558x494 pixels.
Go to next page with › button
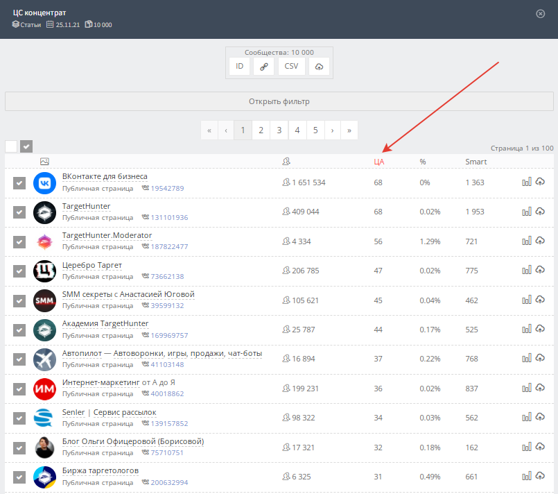333,130
